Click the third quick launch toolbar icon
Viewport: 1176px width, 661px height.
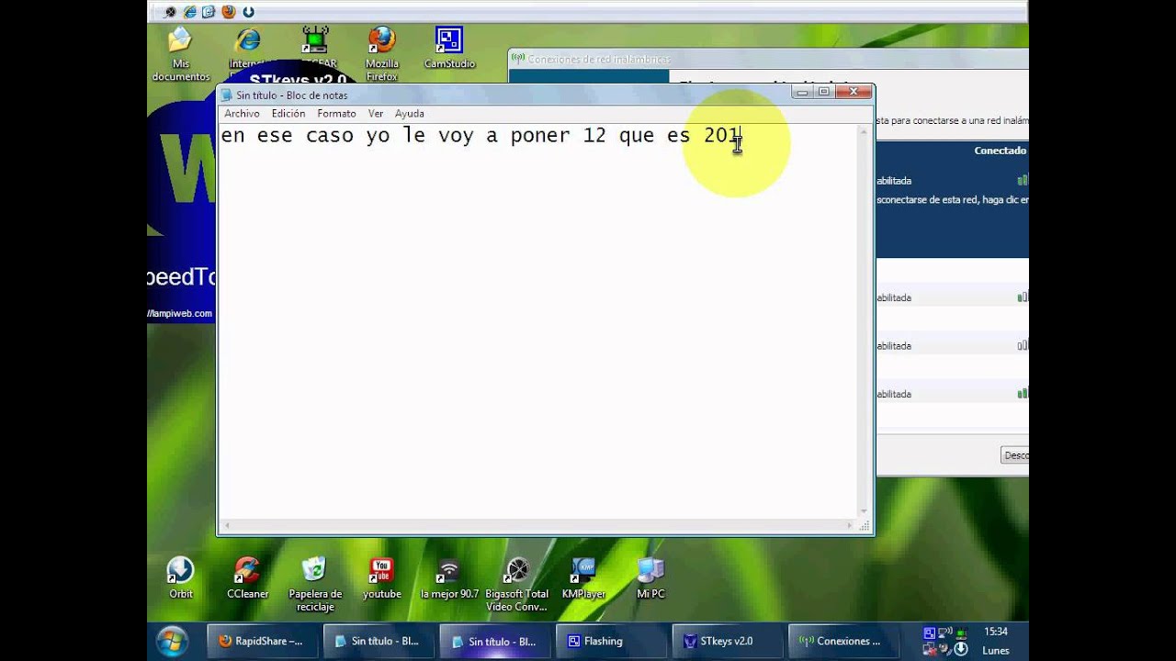(209, 12)
